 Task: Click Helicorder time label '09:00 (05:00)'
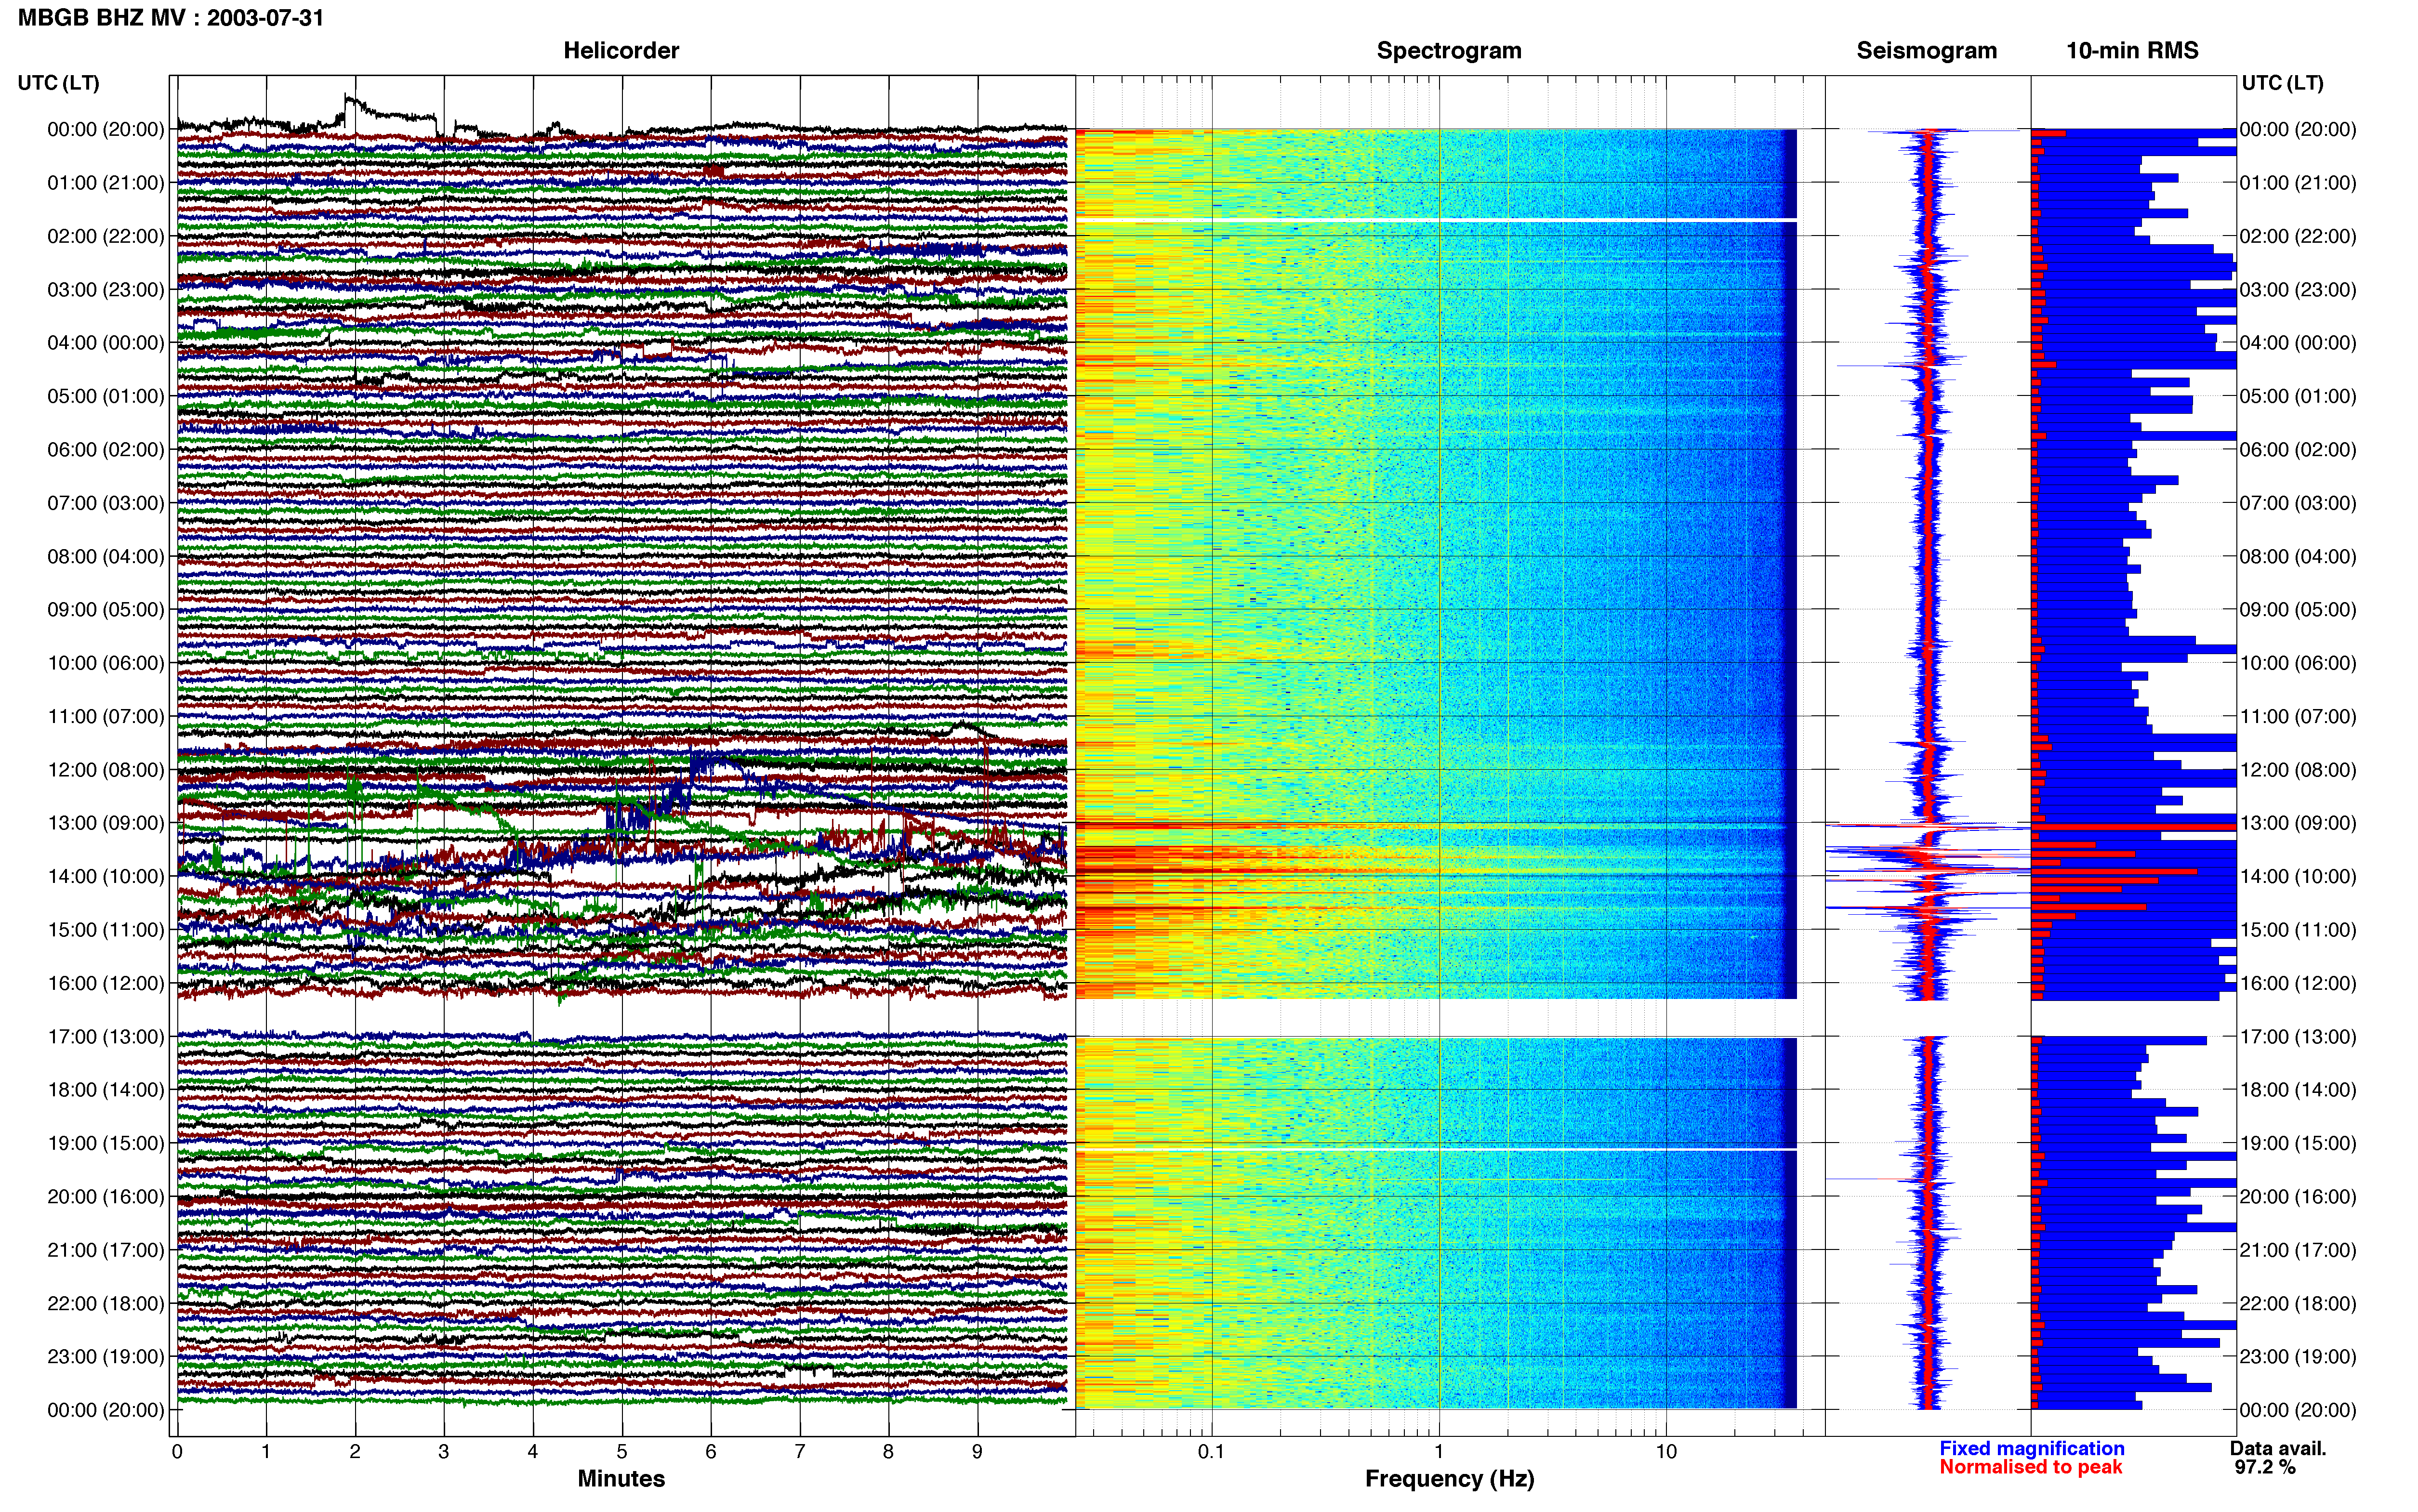pos(106,610)
